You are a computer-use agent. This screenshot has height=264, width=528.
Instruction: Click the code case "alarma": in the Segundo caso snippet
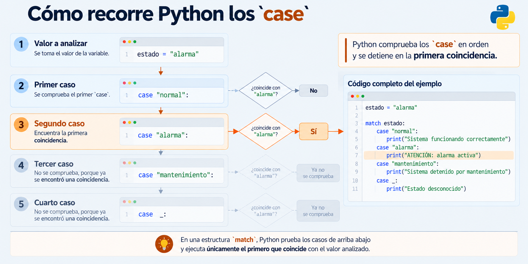click(163, 135)
